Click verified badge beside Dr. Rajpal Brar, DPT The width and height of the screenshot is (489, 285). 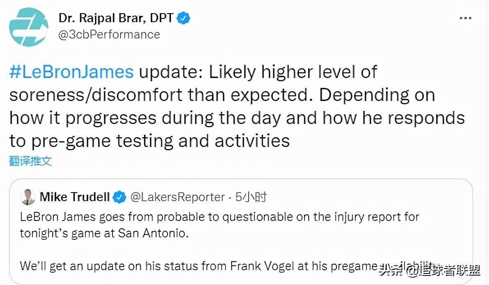pyautogui.click(x=183, y=18)
